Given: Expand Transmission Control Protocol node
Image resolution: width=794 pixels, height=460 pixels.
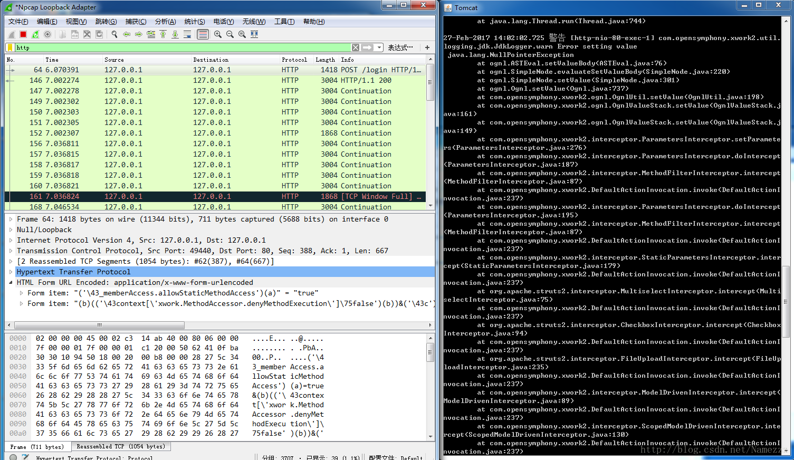Looking at the screenshot, I should [11, 251].
